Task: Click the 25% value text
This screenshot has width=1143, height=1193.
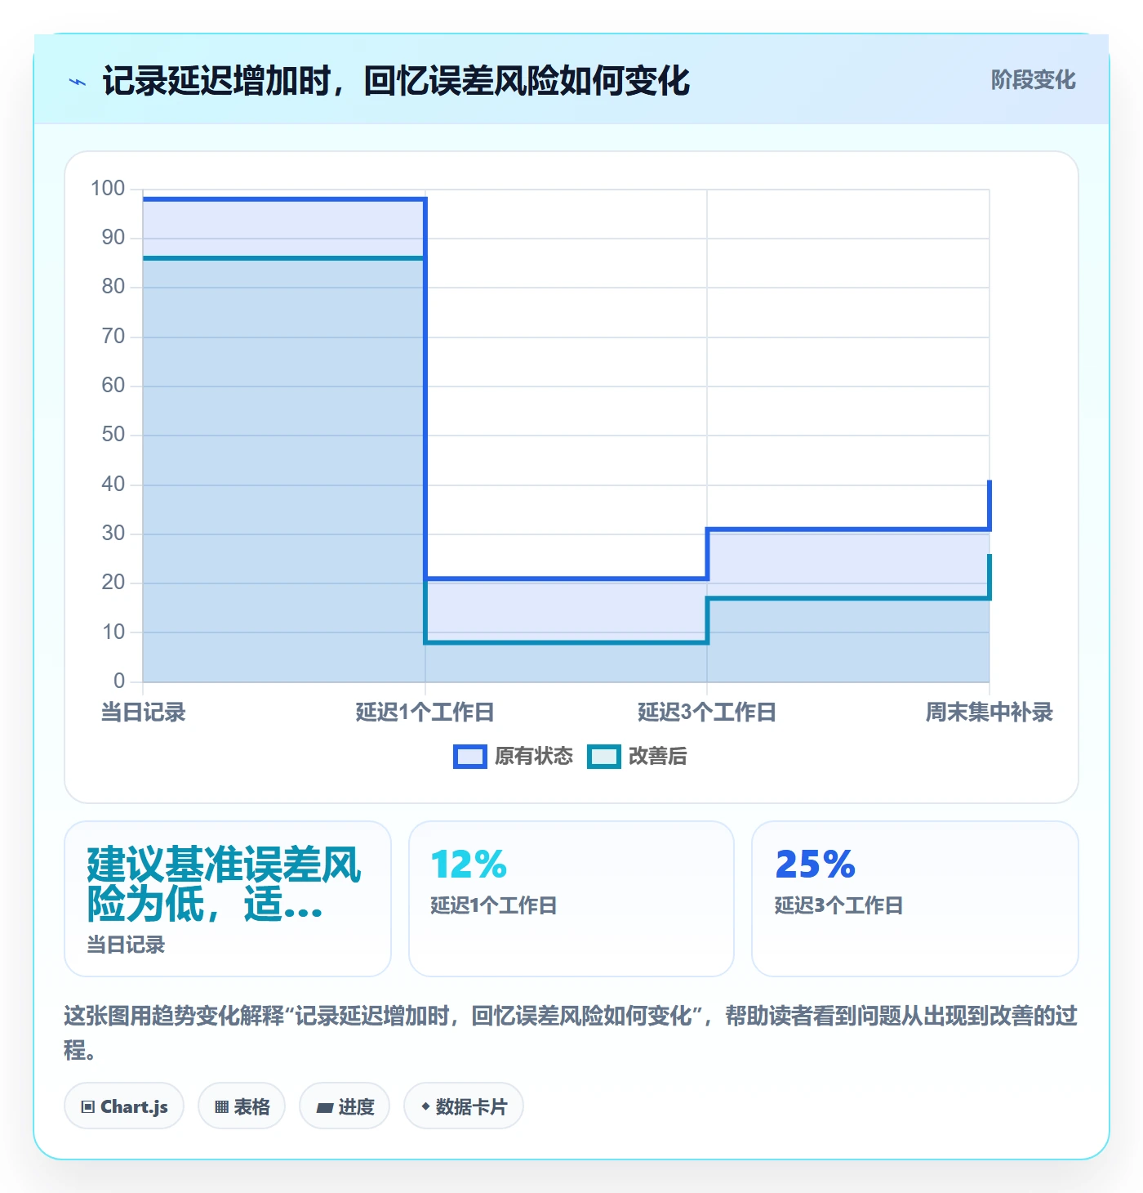Action: [815, 865]
